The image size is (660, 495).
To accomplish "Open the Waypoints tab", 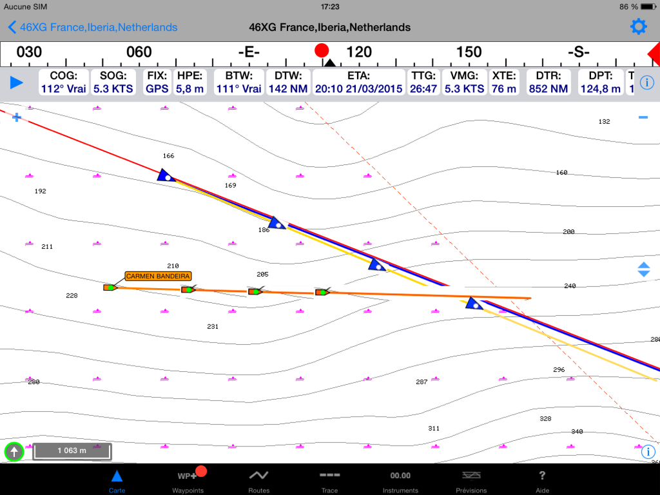I will (x=188, y=481).
